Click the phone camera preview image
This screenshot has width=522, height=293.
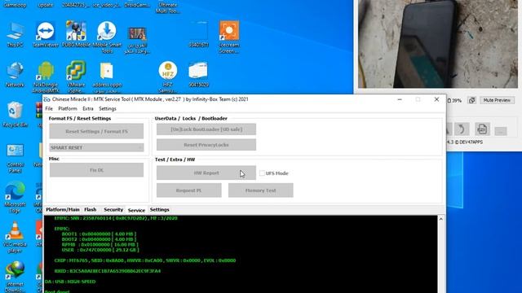pyautogui.click(x=438, y=44)
